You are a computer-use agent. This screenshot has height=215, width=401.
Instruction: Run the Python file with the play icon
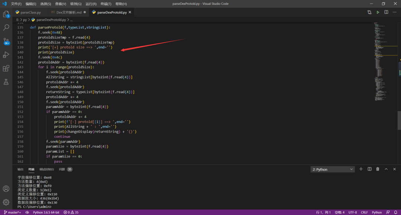[x=378, y=12]
